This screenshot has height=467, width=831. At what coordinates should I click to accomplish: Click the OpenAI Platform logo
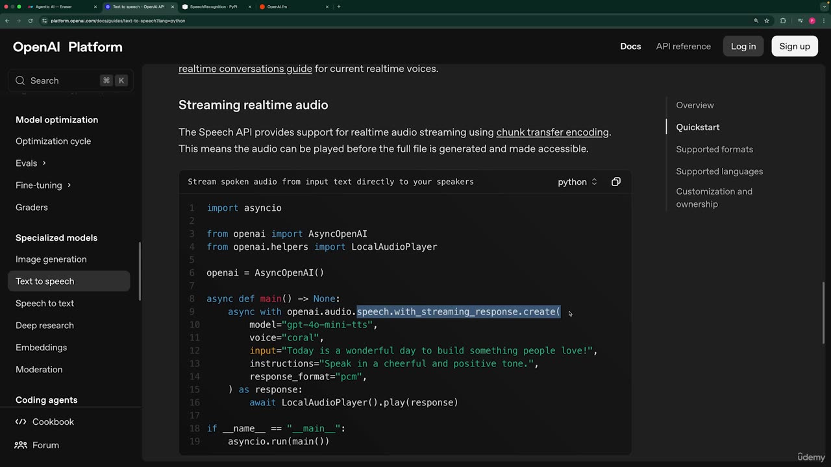[68, 47]
